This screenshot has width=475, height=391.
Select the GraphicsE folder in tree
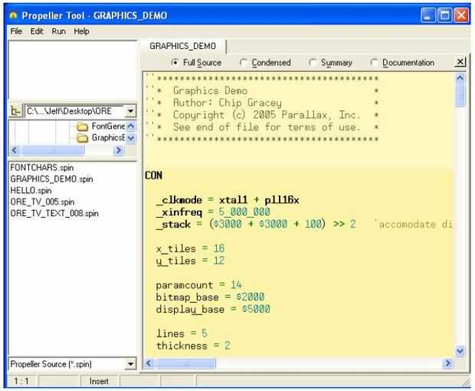click(x=109, y=137)
